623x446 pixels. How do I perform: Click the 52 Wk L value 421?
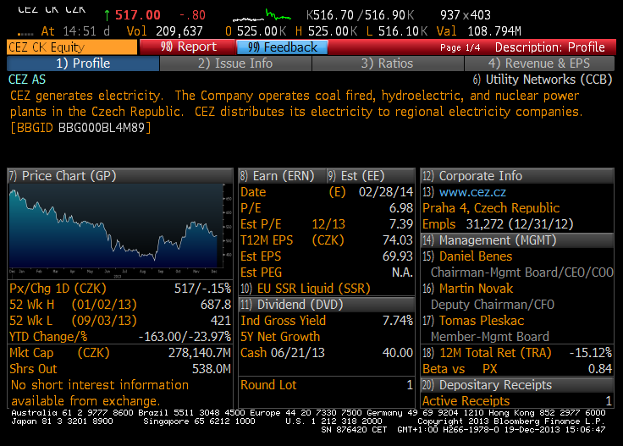[221, 321]
